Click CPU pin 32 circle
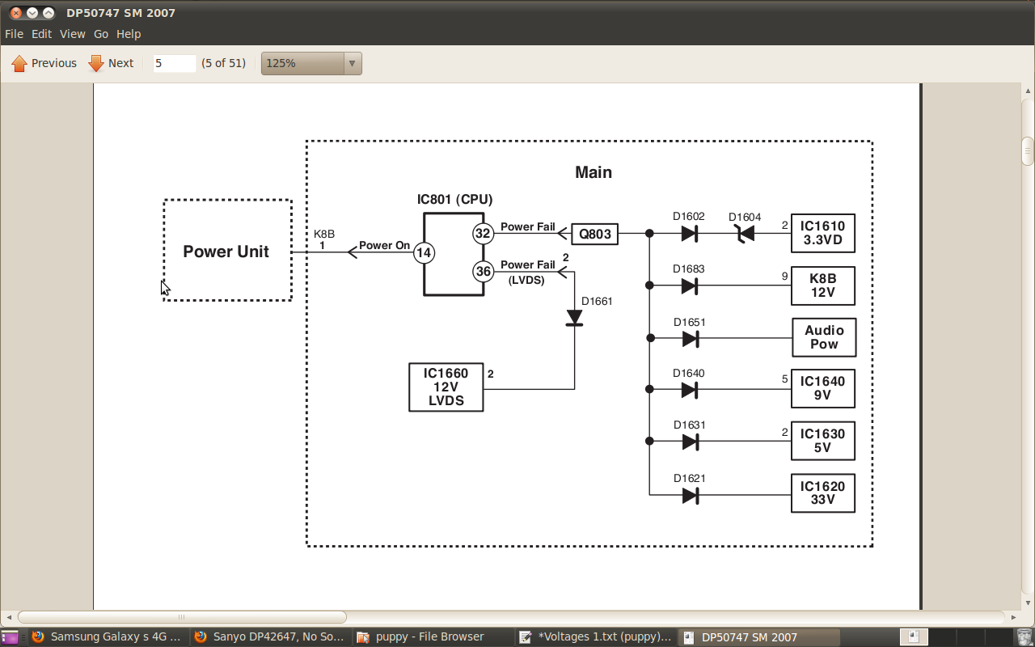 [483, 234]
